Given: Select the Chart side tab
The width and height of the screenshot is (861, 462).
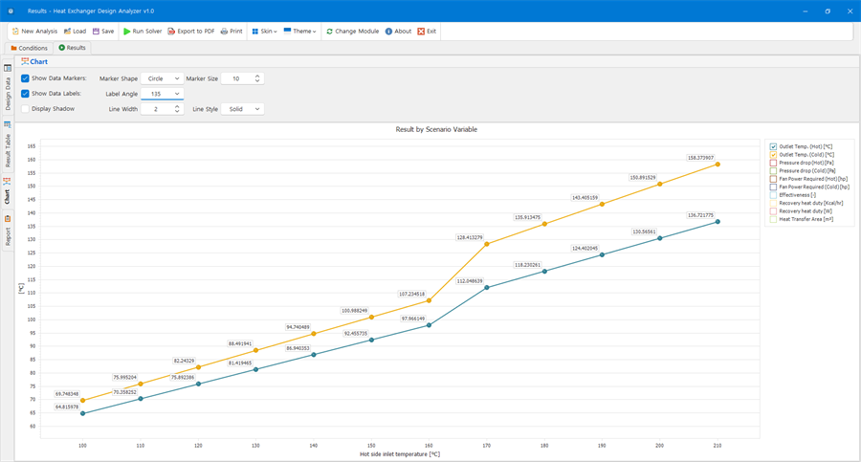Looking at the screenshot, I should click(x=8, y=191).
